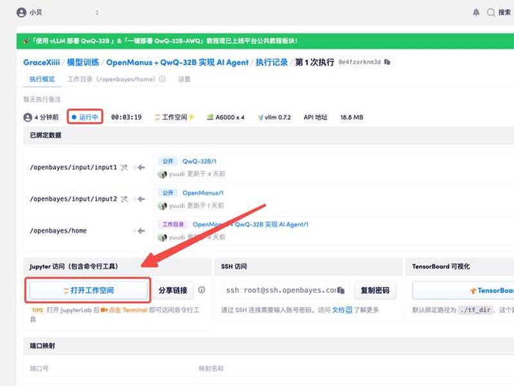This screenshot has height=386, width=514.
Task: Select the 执行概览 tab
Action: (x=42, y=79)
